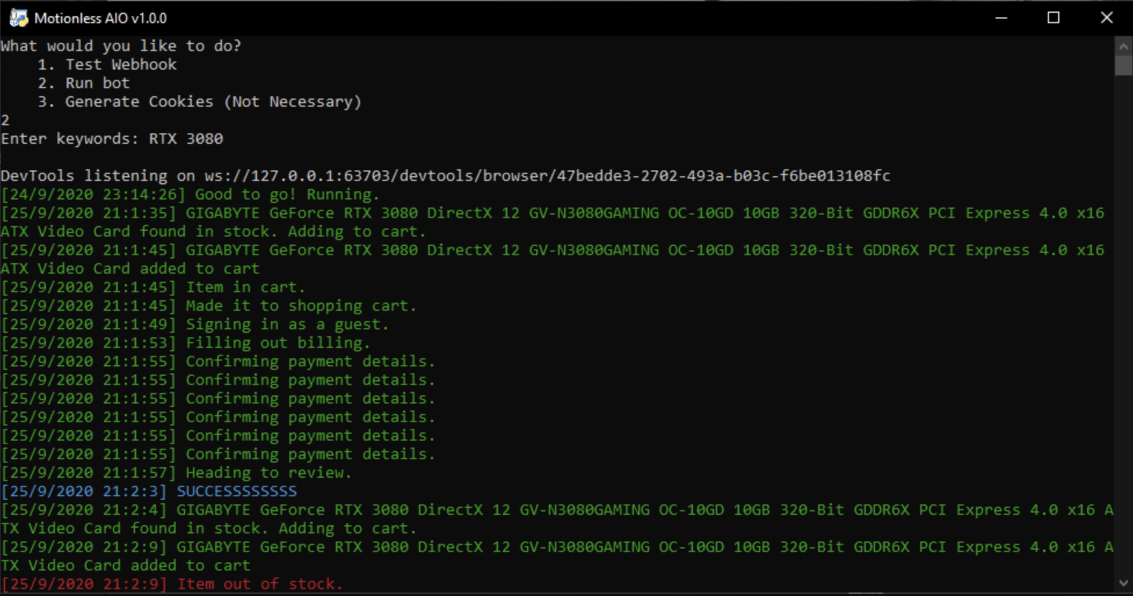The height and width of the screenshot is (596, 1133).
Task: Minimize the Motionless AIO window
Action: tap(1001, 18)
